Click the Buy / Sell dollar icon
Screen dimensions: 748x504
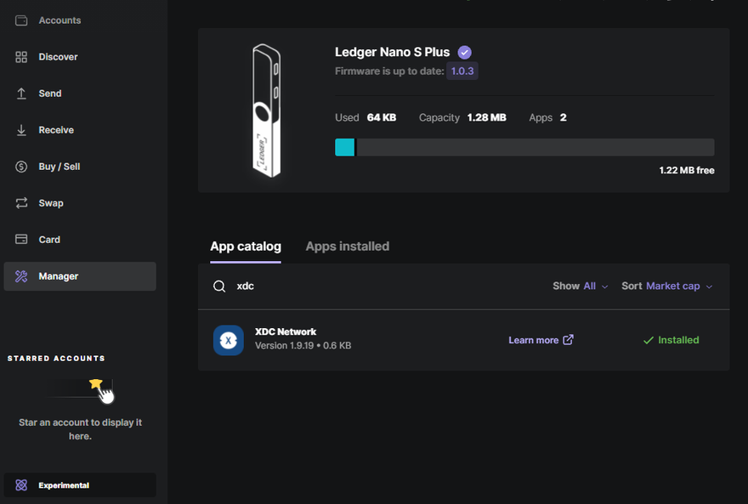[21, 167]
